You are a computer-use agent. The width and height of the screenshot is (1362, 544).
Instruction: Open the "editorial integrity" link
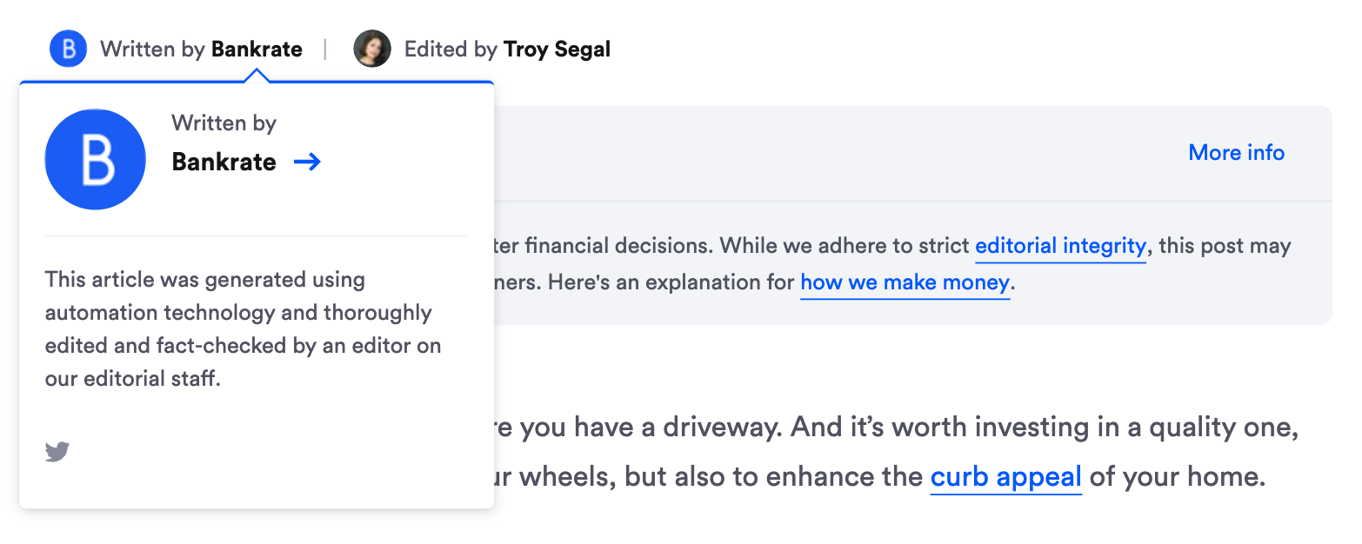[1060, 246]
